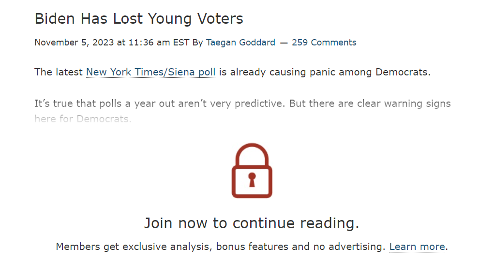
Task: Click the keyhole inside the padlock
Action: (x=252, y=180)
